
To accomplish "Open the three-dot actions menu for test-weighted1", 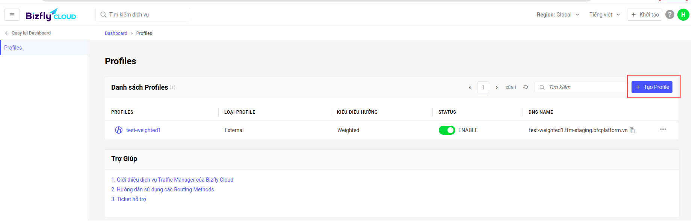I will [x=663, y=129].
